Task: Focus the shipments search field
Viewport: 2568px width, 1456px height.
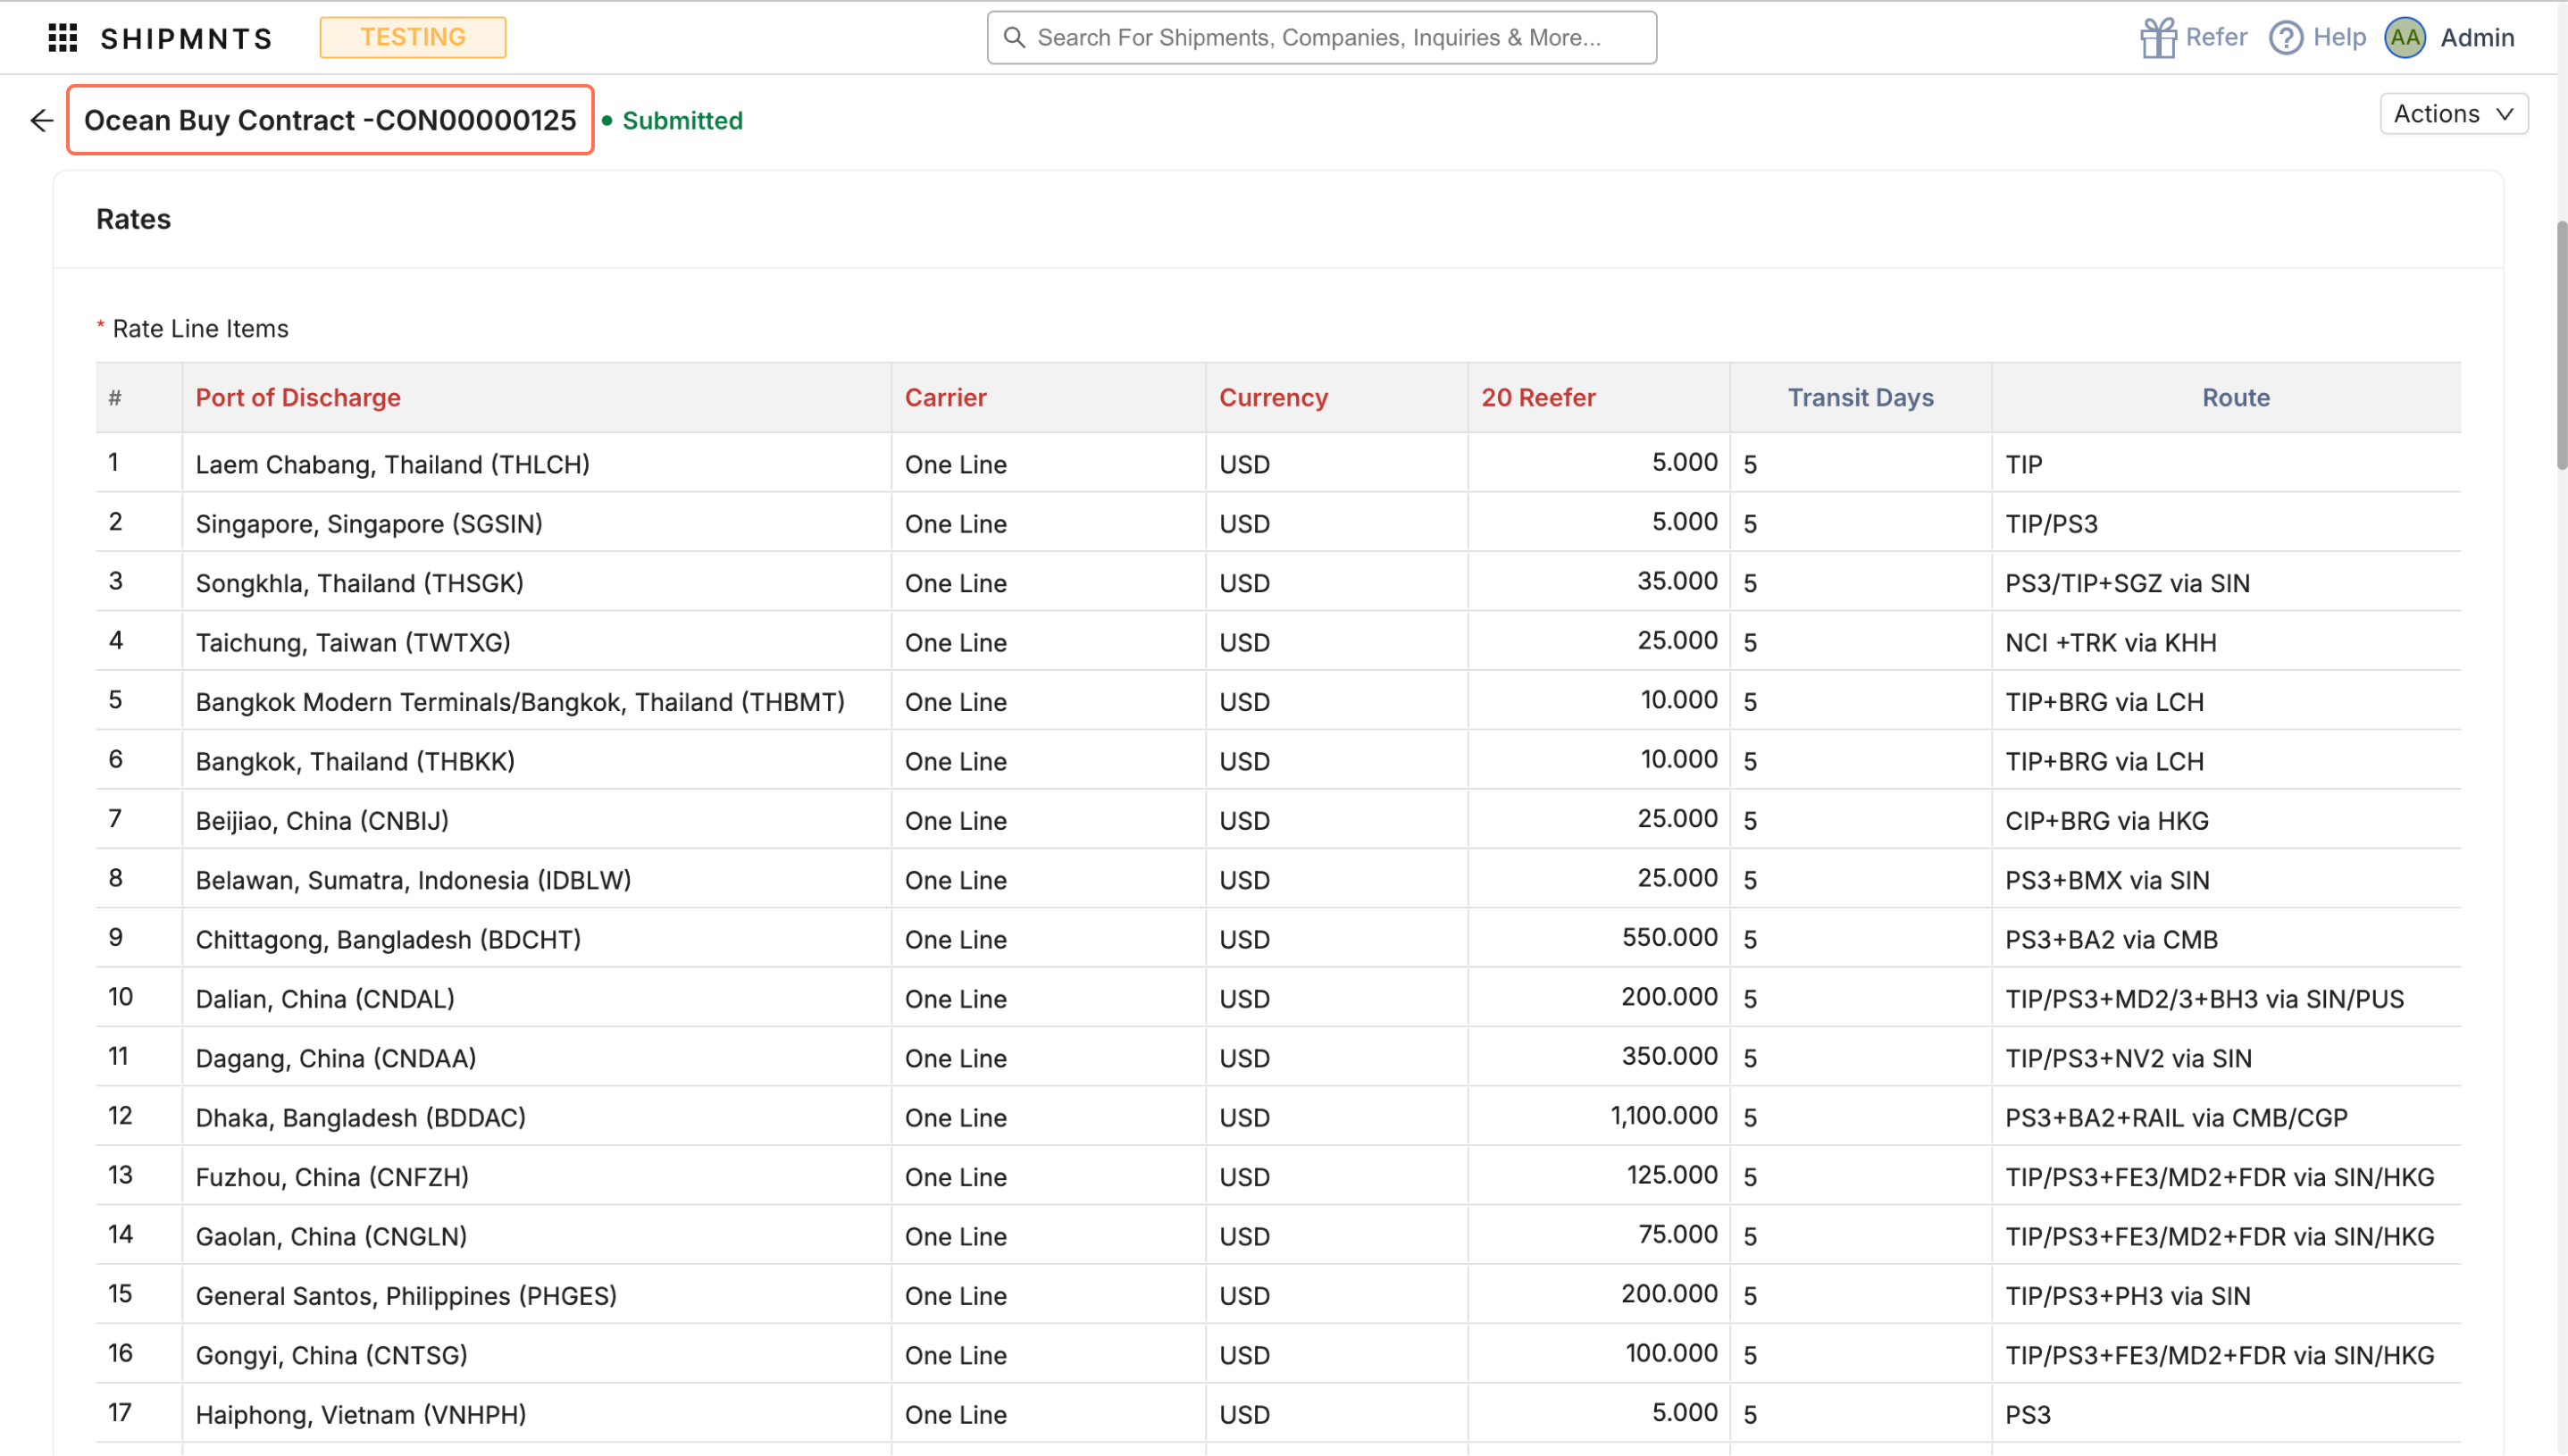Action: click(1321, 38)
